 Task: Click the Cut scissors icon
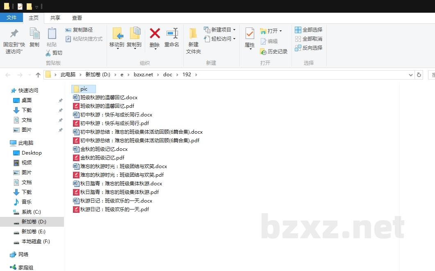[x=48, y=53]
